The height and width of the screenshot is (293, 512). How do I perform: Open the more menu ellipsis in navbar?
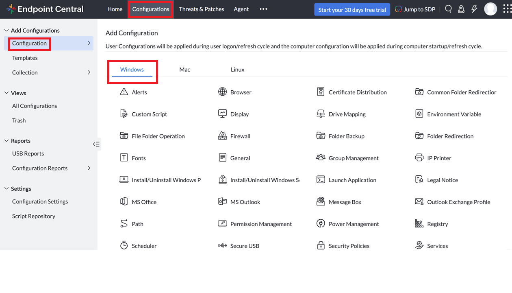pos(263,9)
